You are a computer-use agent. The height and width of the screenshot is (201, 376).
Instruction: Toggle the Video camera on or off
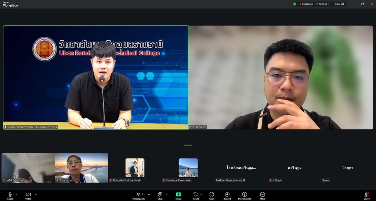tap(28, 194)
